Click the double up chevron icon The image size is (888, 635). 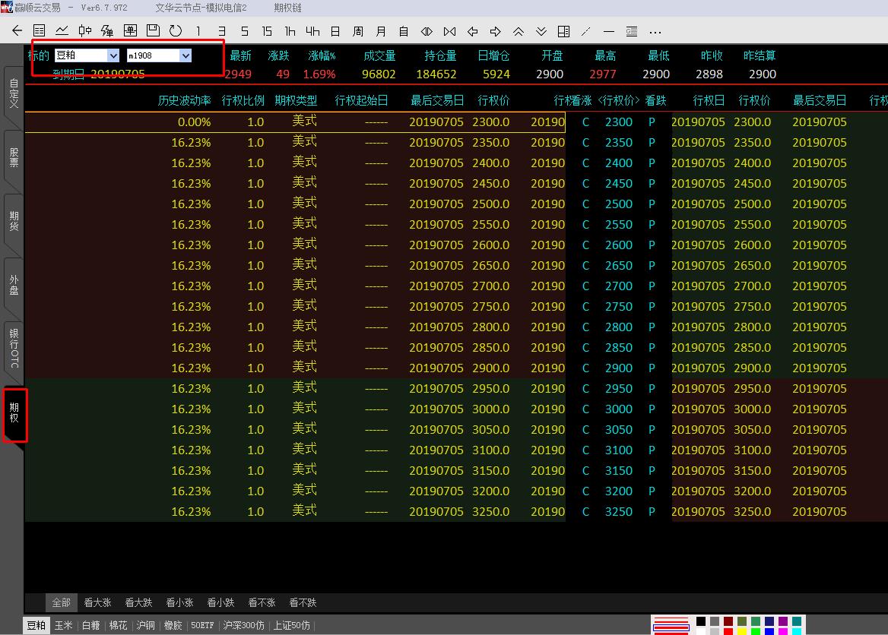tap(519, 31)
